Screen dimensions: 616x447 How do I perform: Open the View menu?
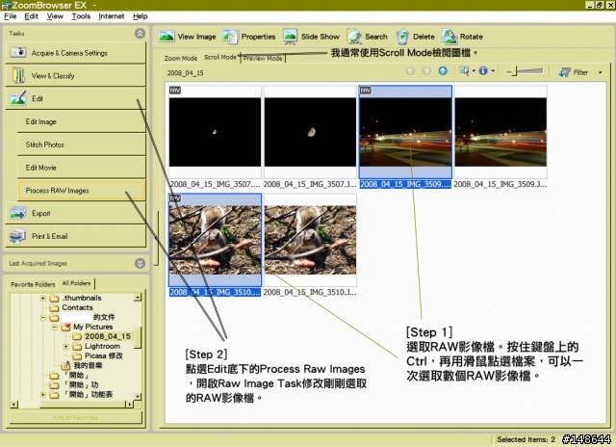point(55,16)
